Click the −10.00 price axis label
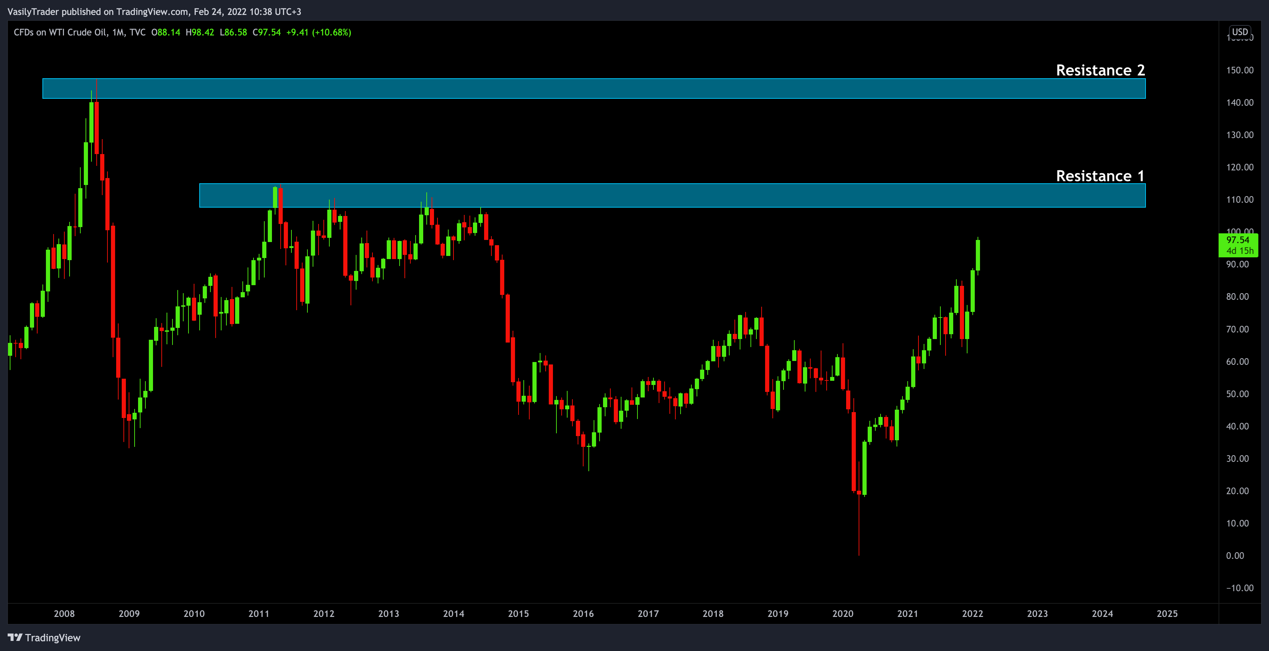This screenshot has height=651, width=1269. pyautogui.click(x=1240, y=588)
